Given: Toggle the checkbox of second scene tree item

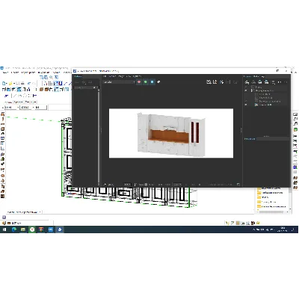Looking at the screenshot, I should 253,90.
